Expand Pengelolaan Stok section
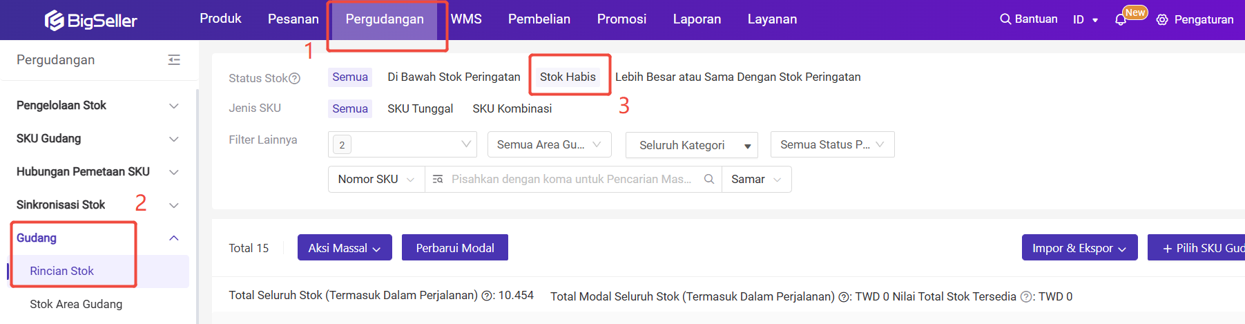The height and width of the screenshot is (324, 1245). coord(97,106)
